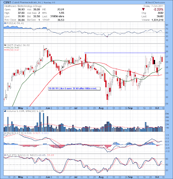173x179 pixels.
Task: Click the MA(50) 33.67 legend text
Action: coord(13,50)
